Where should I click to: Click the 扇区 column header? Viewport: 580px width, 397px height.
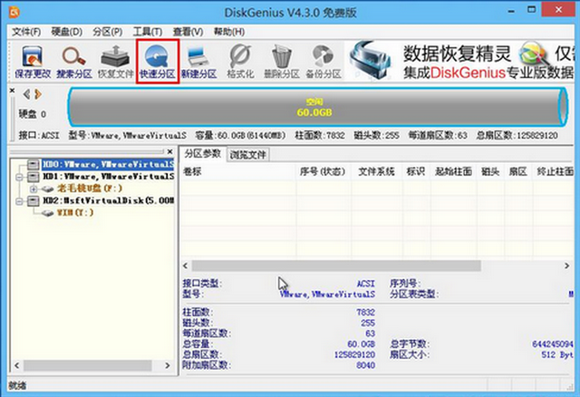tap(517, 171)
